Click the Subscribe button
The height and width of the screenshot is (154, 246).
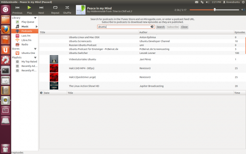pos(173,27)
